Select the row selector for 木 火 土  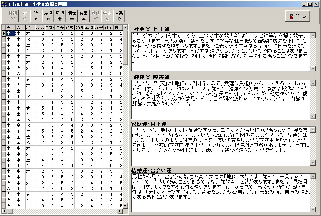pos(4,73)
